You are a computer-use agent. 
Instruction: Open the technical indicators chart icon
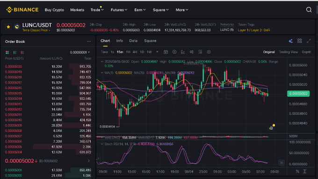183,52
